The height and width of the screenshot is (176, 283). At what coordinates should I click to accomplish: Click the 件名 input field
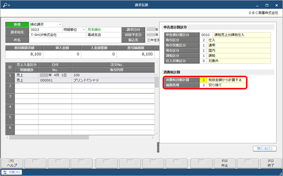click(x=75, y=40)
